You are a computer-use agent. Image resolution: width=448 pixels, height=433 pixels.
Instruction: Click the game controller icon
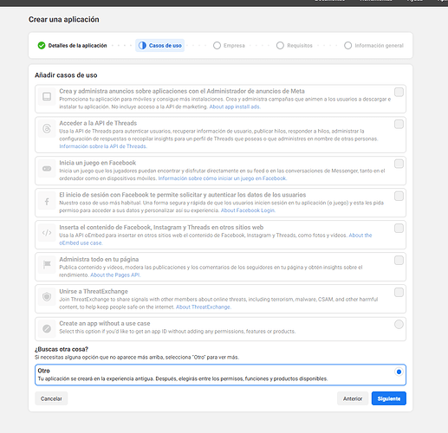click(x=47, y=168)
